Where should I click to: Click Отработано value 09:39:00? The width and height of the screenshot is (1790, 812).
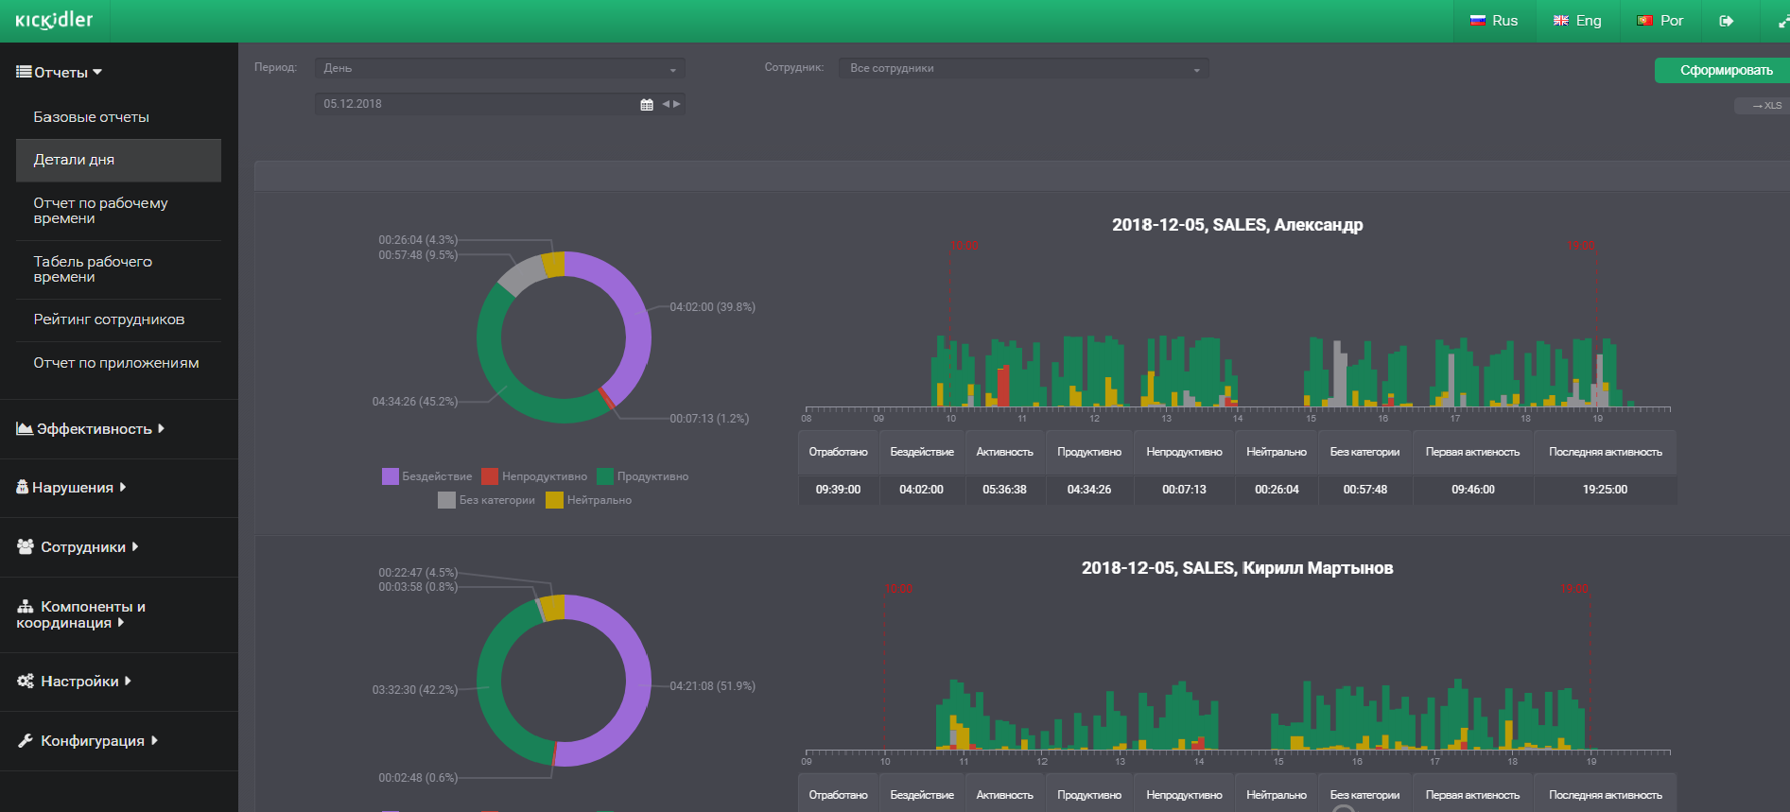point(838,490)
